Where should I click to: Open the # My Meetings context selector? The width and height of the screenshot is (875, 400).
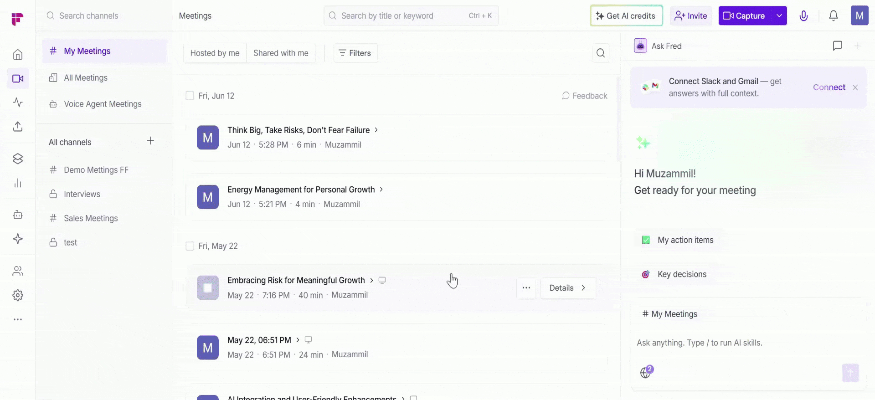click(x=670, y=314)
